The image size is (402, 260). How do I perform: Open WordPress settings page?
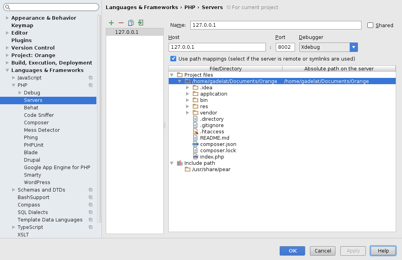point(37,182)
